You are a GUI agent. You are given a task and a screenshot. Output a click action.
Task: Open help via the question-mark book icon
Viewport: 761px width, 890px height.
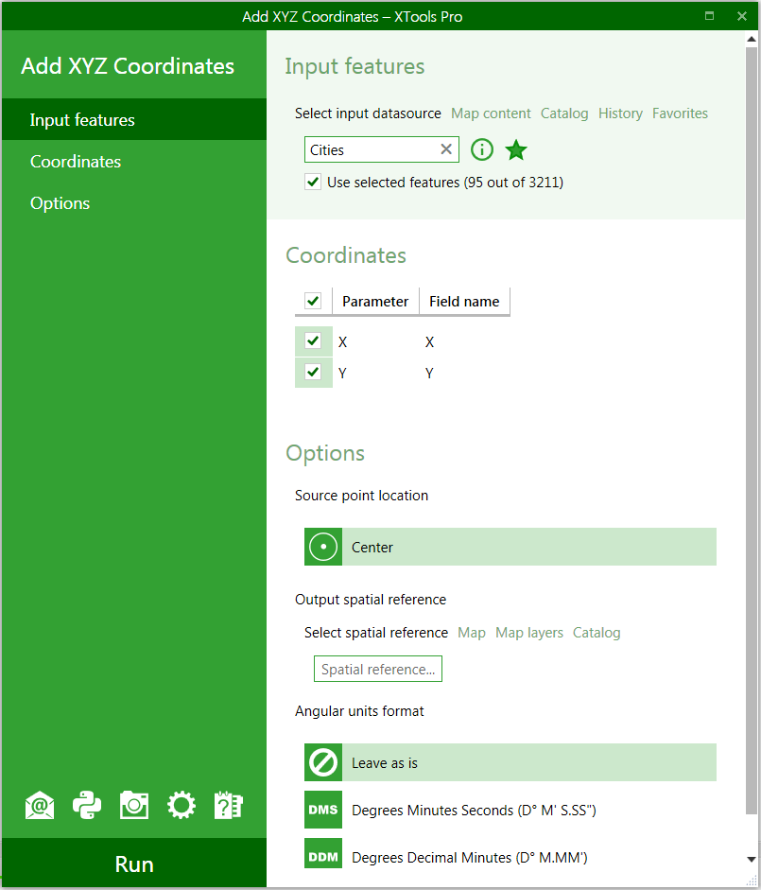228,806
